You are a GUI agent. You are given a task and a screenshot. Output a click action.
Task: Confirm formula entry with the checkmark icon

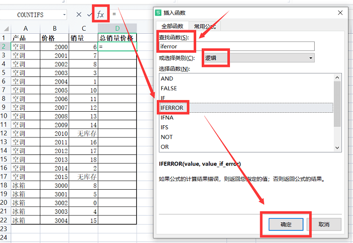(x=90, y=15)
